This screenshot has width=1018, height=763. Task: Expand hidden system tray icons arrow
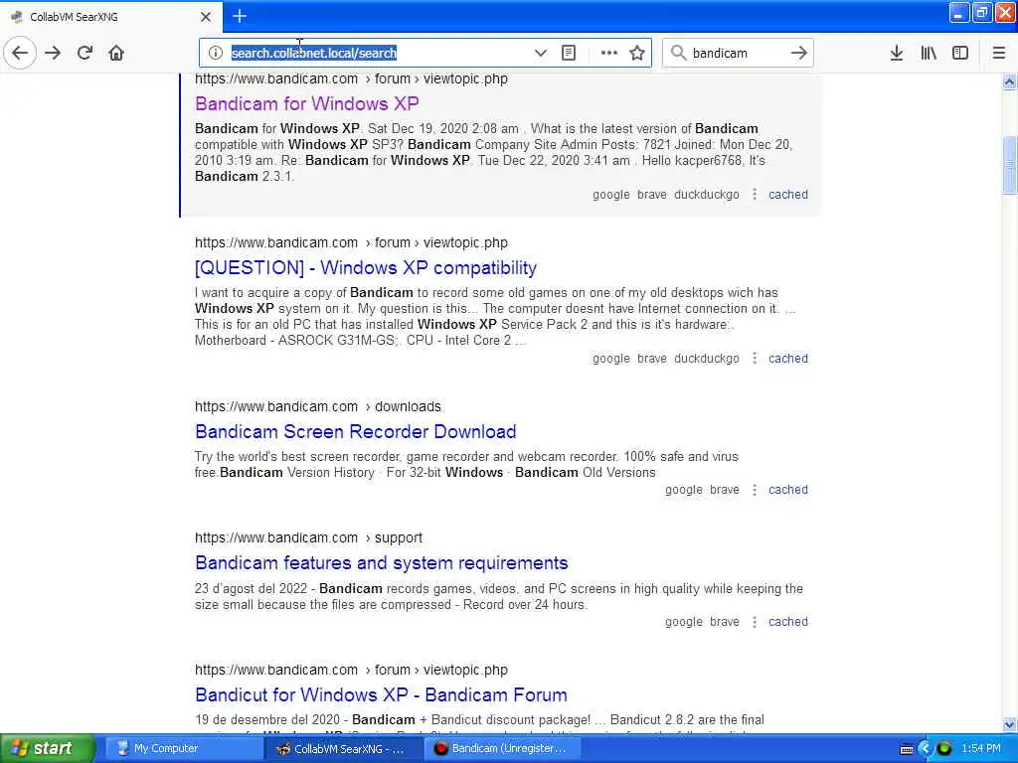[x=926, y=749]
